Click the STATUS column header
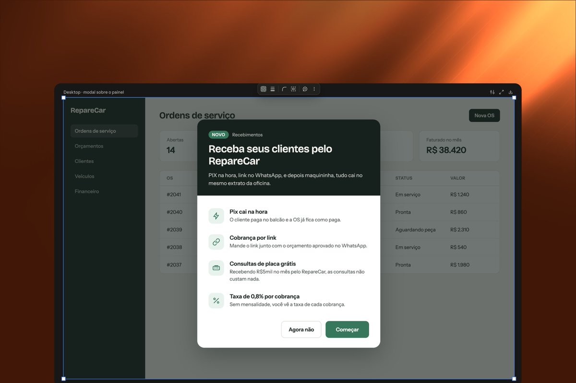576x383 pixels. 404,178
